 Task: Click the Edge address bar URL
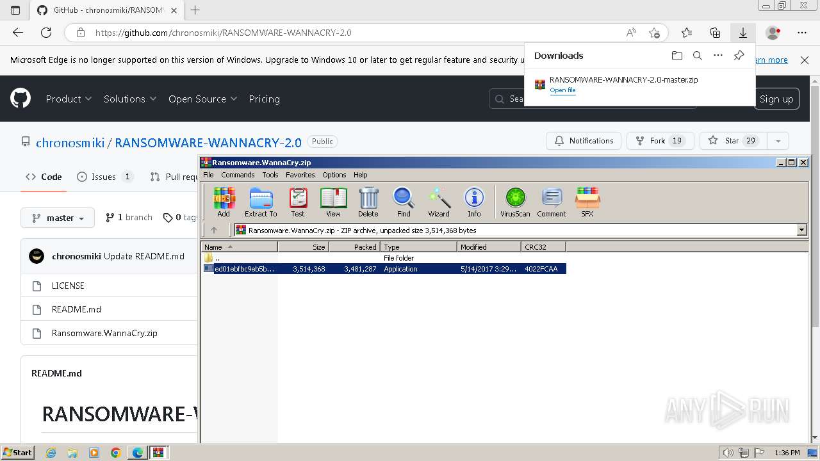point(223,33)
